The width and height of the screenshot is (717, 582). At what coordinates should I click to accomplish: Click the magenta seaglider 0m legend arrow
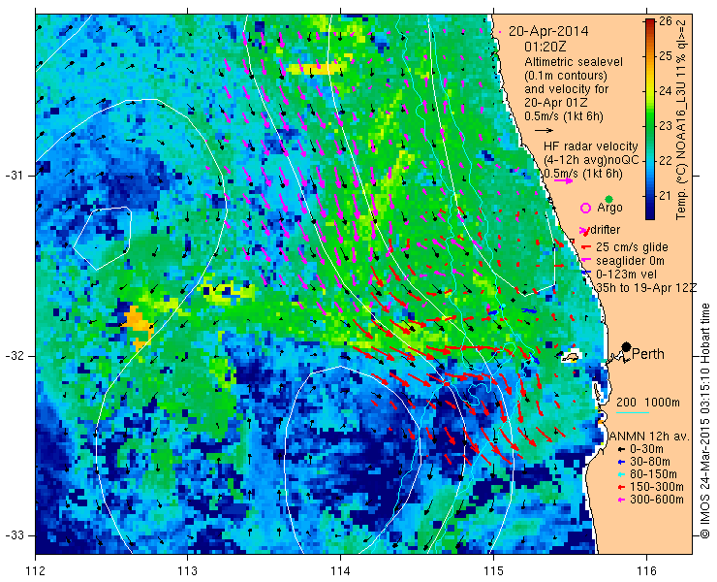(586, 261)
